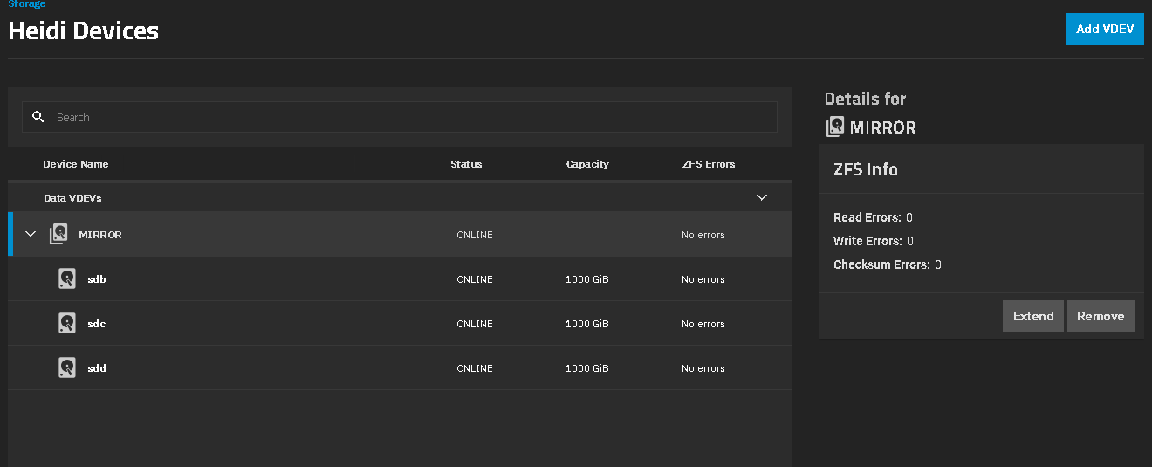Click the MIRROR vdev icon in table

(58, 234)
